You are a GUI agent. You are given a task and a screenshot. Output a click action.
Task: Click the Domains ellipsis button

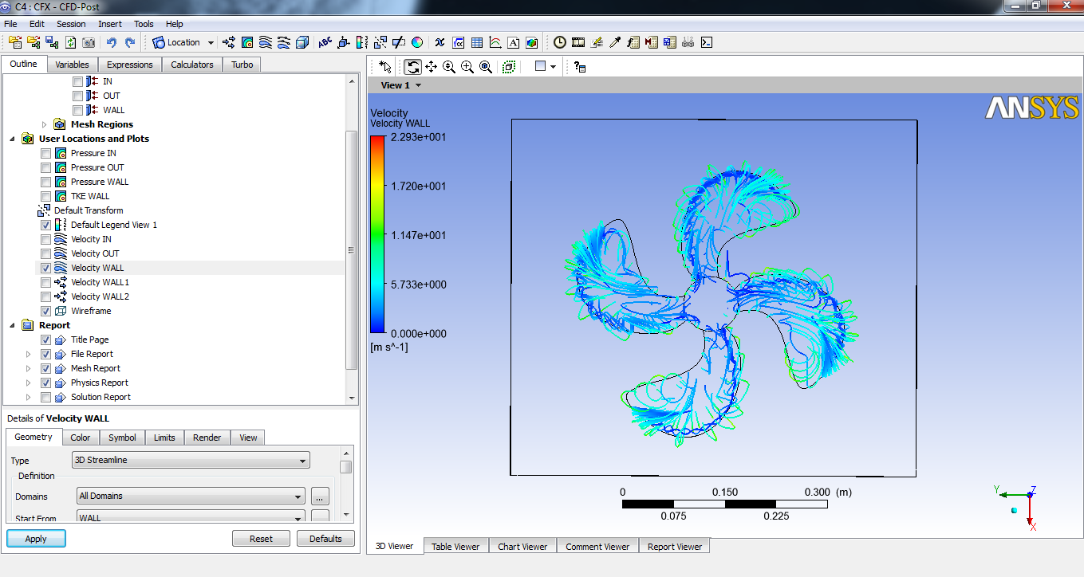[x=320, y=497]
